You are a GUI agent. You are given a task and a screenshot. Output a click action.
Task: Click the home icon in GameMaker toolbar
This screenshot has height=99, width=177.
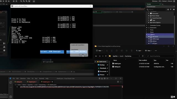coord(1,1)
